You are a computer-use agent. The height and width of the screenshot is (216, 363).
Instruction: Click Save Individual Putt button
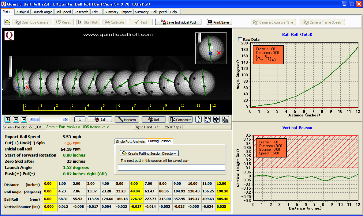click(x=178, y=22)
